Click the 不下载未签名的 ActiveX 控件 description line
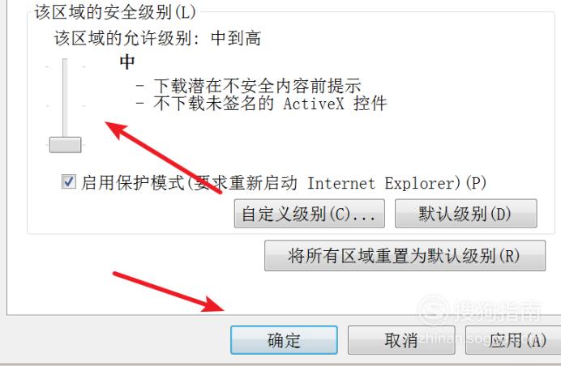This screenshot has width=561, height=366. (x=262, y=104)
